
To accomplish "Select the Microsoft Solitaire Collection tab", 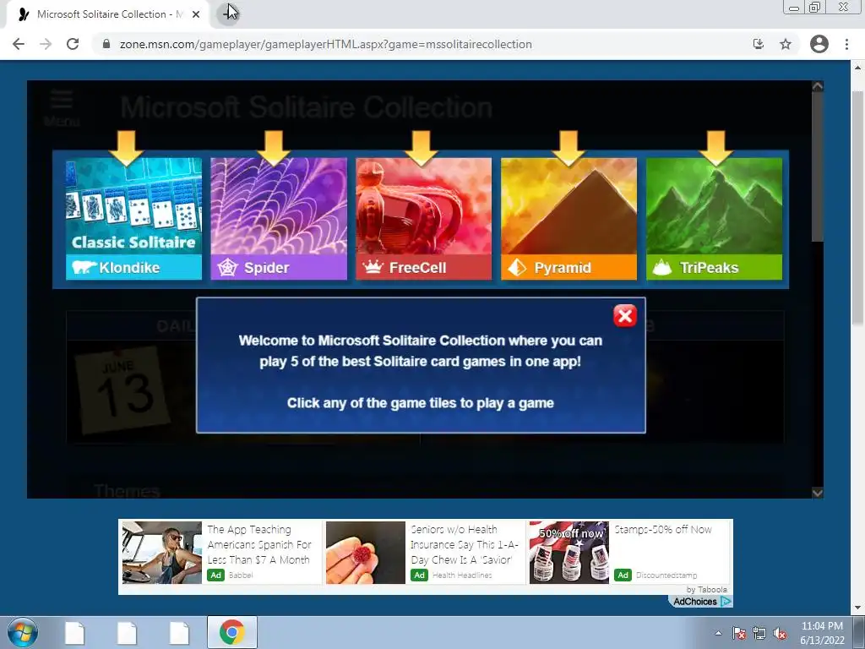I will coord(107,14).
